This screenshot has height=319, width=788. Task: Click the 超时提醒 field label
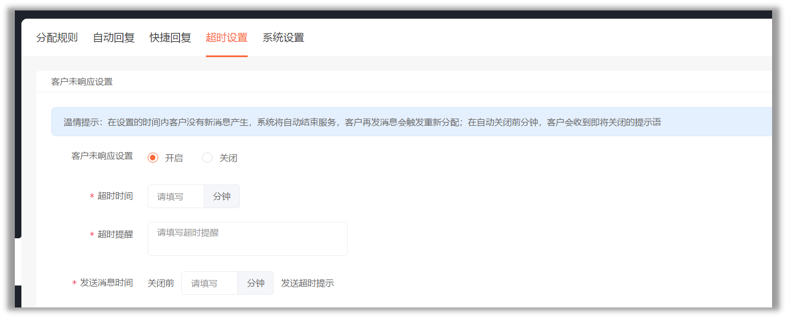click(x=115, y=234)
